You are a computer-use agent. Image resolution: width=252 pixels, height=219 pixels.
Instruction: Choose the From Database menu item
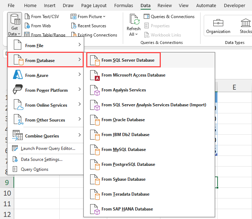(45, 60)
